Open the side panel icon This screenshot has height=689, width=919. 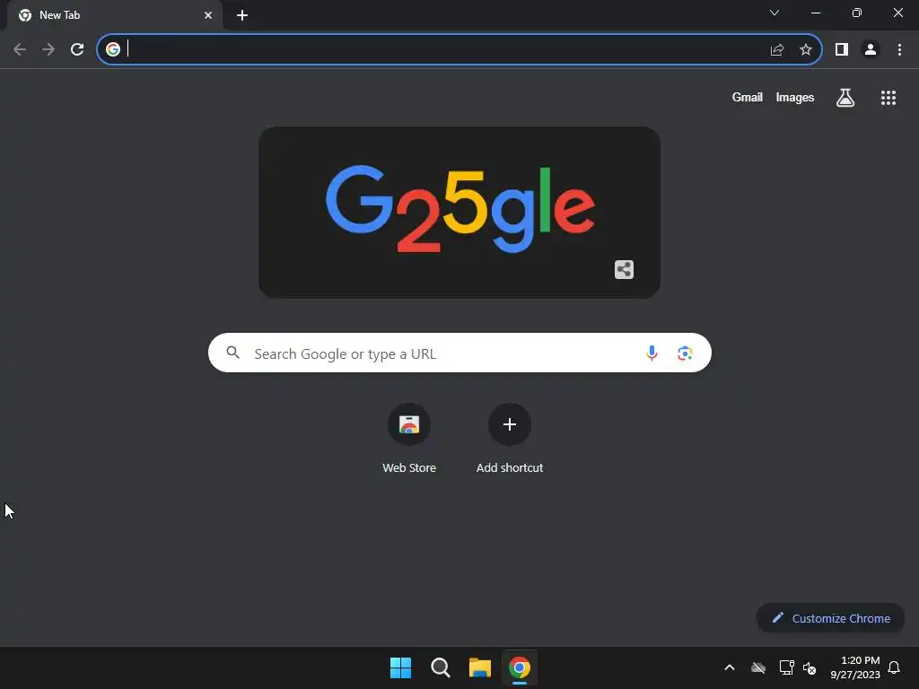(842, 49)
